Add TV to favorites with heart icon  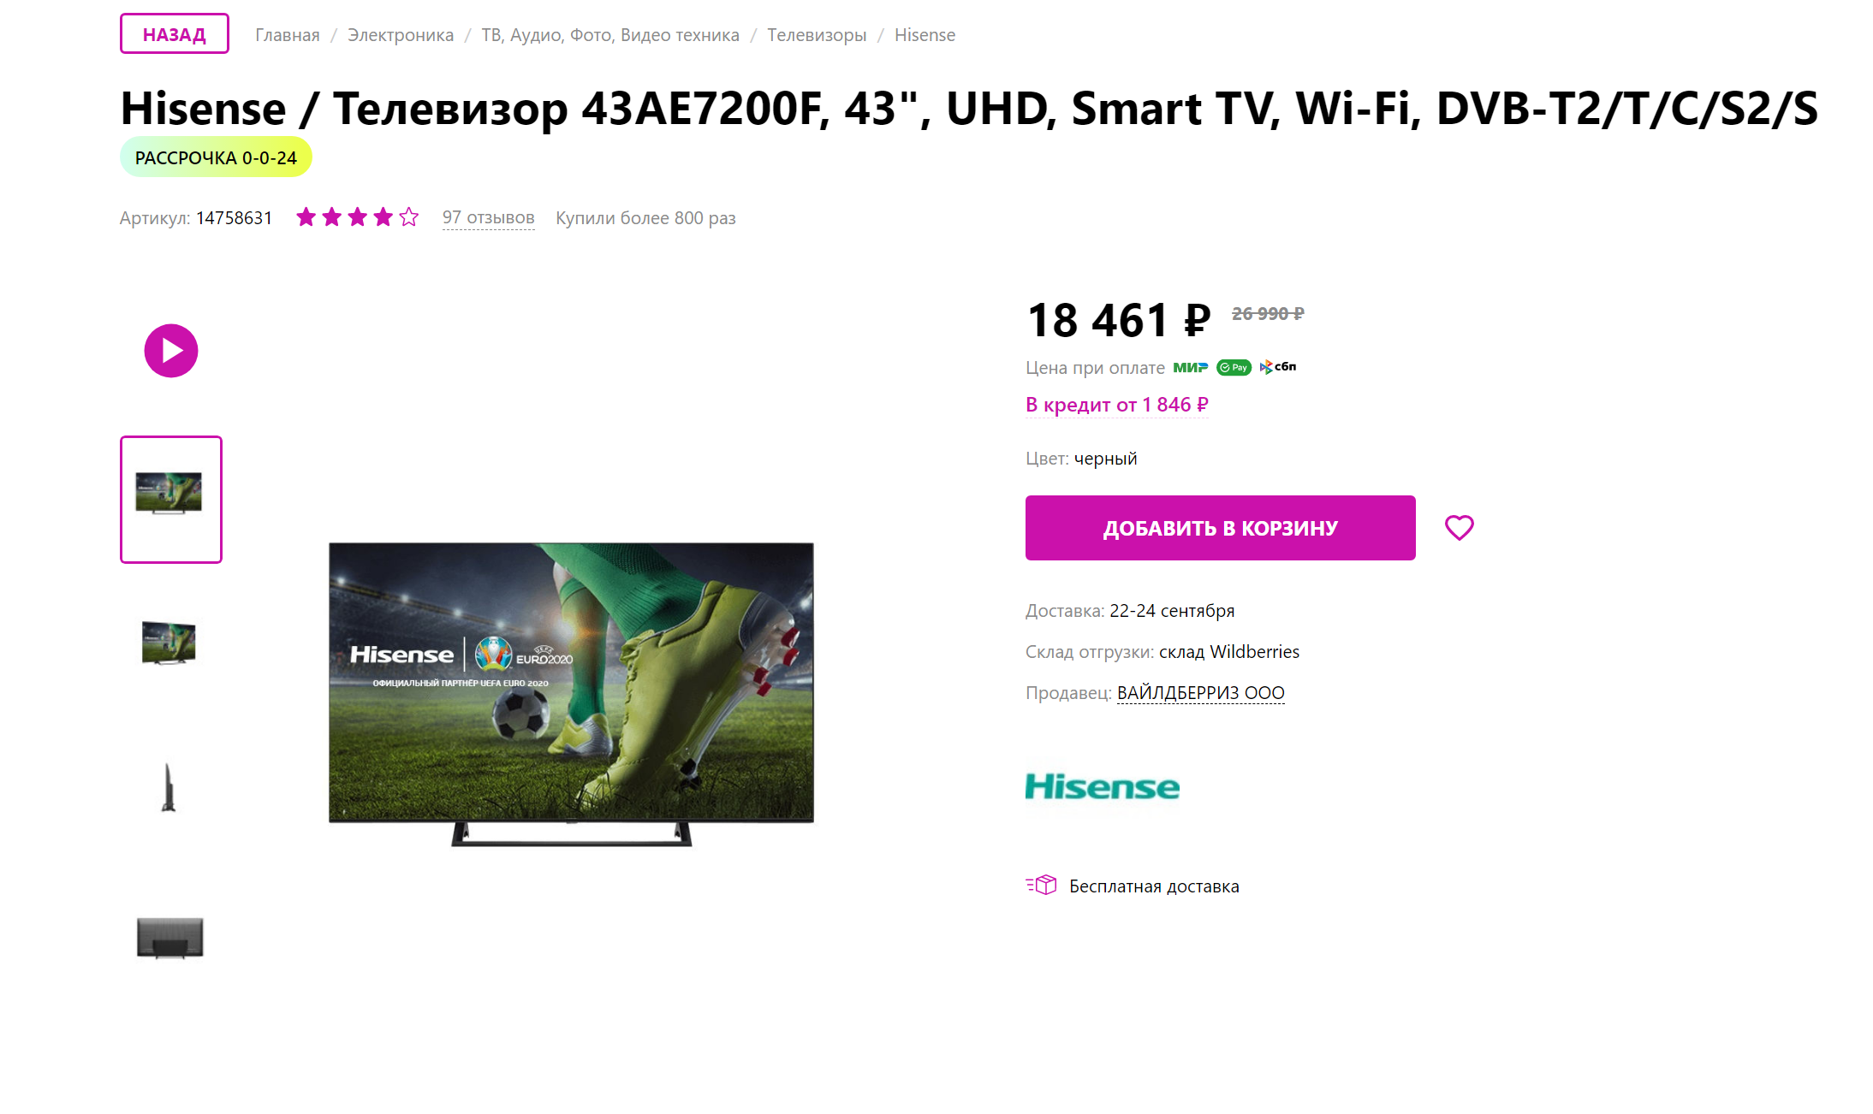click(x=1460, y=528)
